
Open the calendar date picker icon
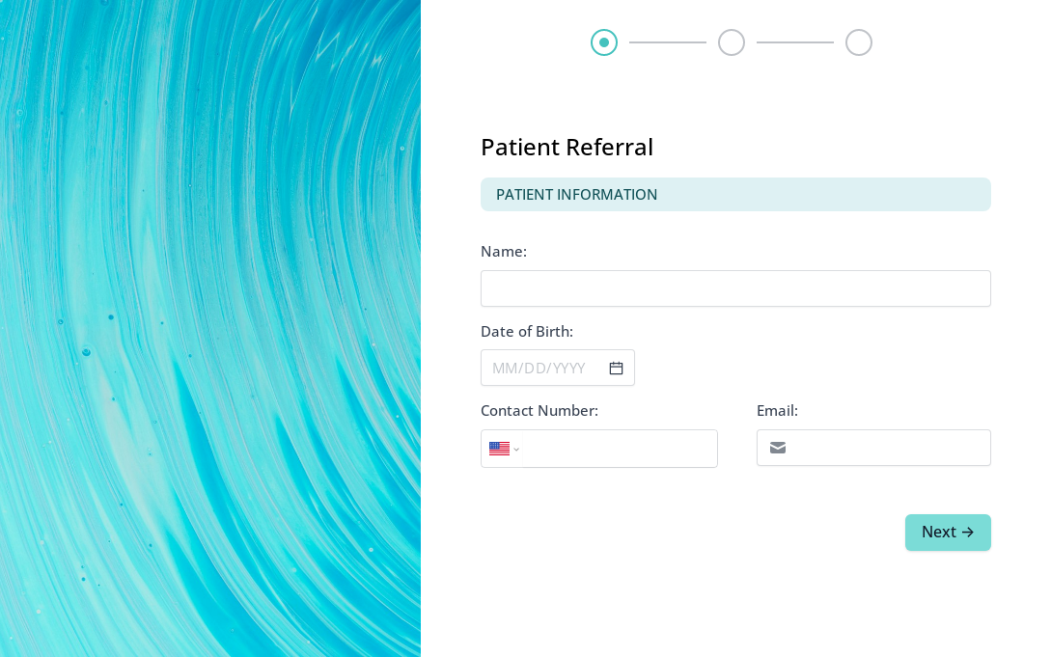coord(616,368)
